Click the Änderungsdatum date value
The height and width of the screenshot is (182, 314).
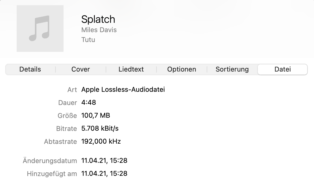[104, 161]
